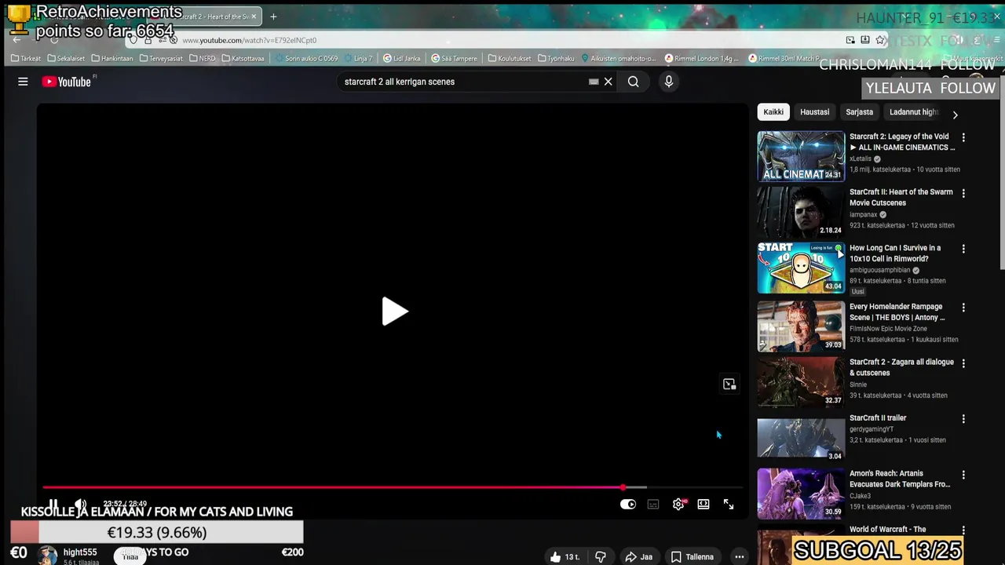Open the Tärkeät bookmarks folder

coord(26,58)
